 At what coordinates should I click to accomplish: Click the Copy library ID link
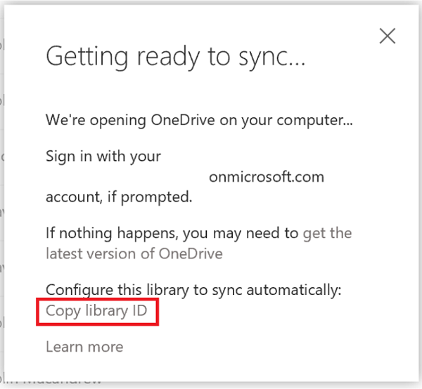click(96, 311)
